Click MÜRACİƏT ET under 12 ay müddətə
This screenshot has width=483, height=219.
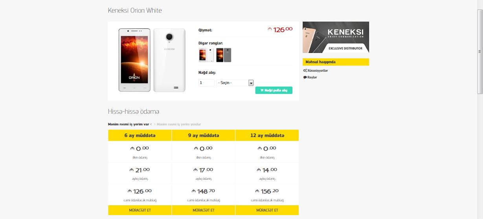pos(267,210)
